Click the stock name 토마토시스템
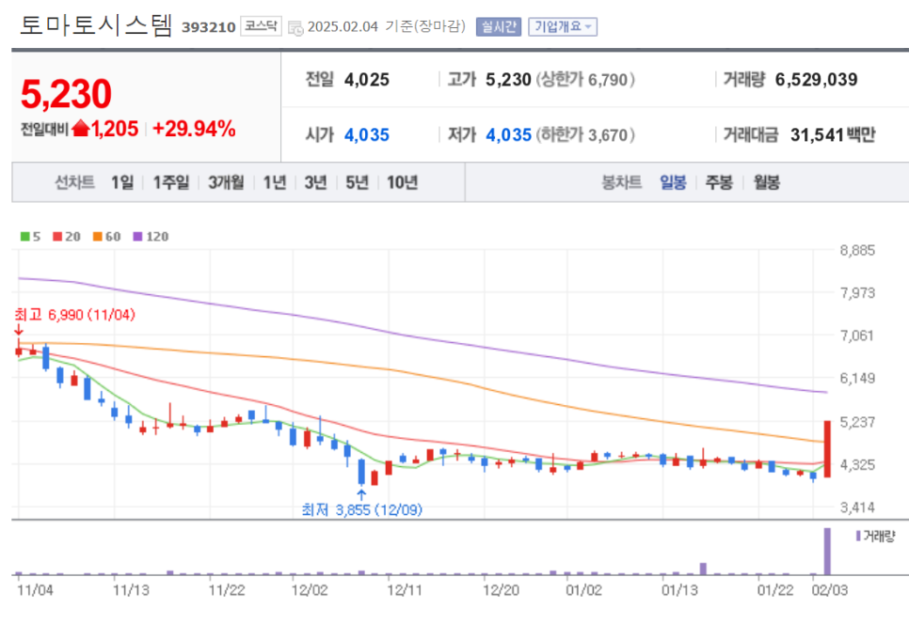 pyautogui.click(x=96, y=25)
